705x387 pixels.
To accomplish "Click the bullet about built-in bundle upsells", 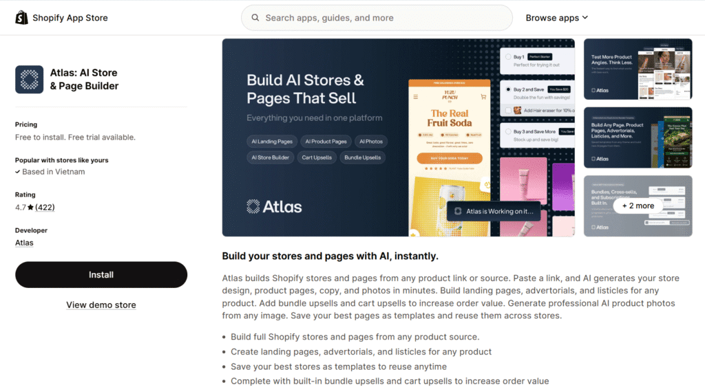I will [390, 382].
